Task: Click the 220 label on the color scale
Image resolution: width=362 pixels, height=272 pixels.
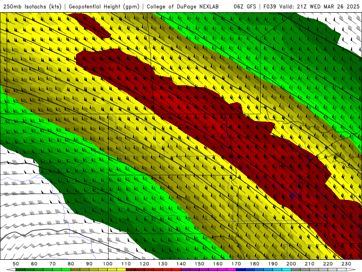Action: 328,264
